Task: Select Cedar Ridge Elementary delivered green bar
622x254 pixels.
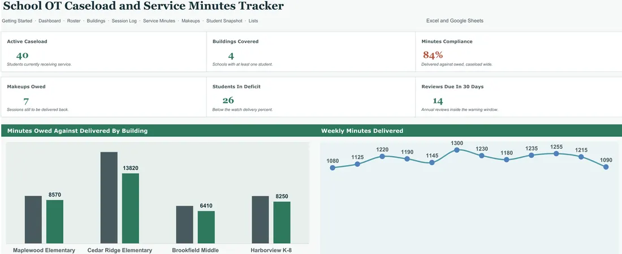Action: click(131, 208)
